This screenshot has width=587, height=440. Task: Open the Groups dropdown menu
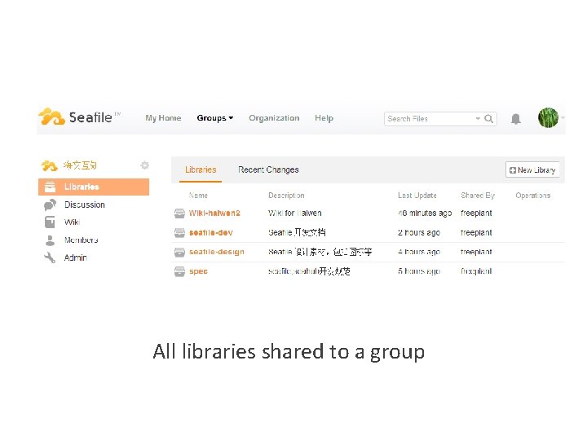[x=215, y=118]
